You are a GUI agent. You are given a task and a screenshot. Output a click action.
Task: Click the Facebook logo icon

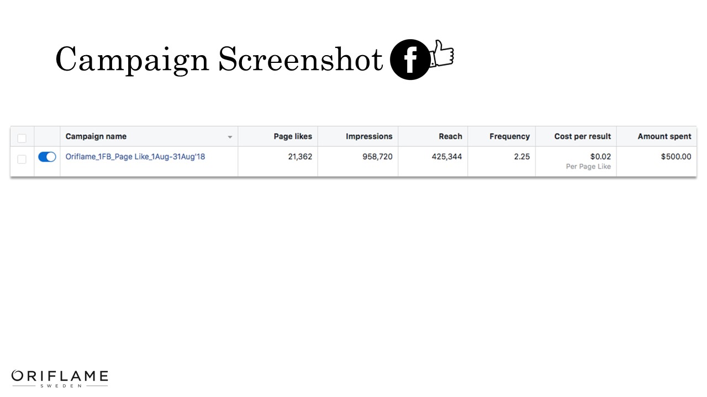click(x=410, y=60)
